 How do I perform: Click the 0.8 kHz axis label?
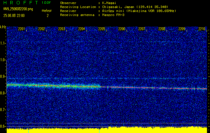click(3, 93)
